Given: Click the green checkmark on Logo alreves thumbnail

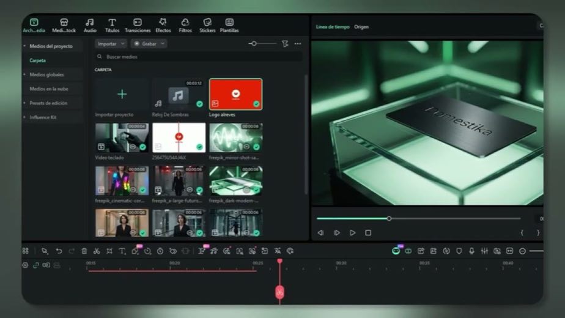Looking at the screenshot, I should (256, 104).
